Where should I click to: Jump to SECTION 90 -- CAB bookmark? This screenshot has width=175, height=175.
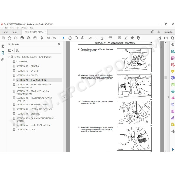pyautogui.click(x=26, y=130)
